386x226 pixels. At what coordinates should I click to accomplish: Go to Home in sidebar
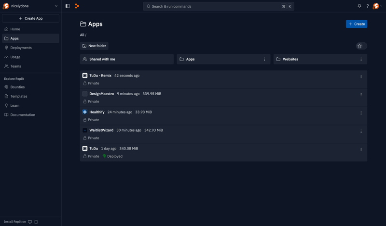point(30,29)
